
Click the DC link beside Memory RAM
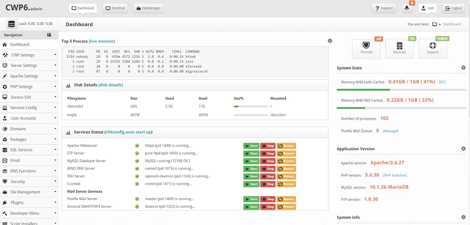pos(442,82)
